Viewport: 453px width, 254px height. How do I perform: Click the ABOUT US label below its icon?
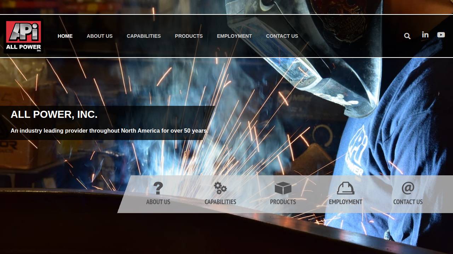coord(158,202)
